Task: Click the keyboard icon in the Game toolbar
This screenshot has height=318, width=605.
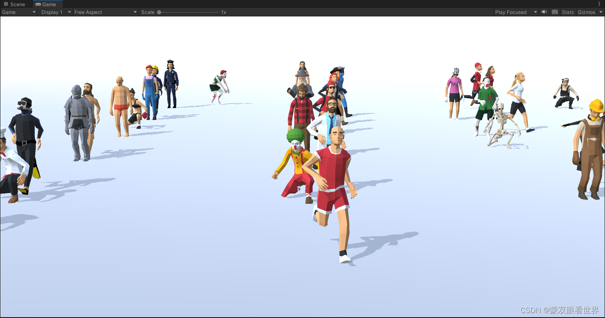Action: pyautogui.click(x=554, y=12)
